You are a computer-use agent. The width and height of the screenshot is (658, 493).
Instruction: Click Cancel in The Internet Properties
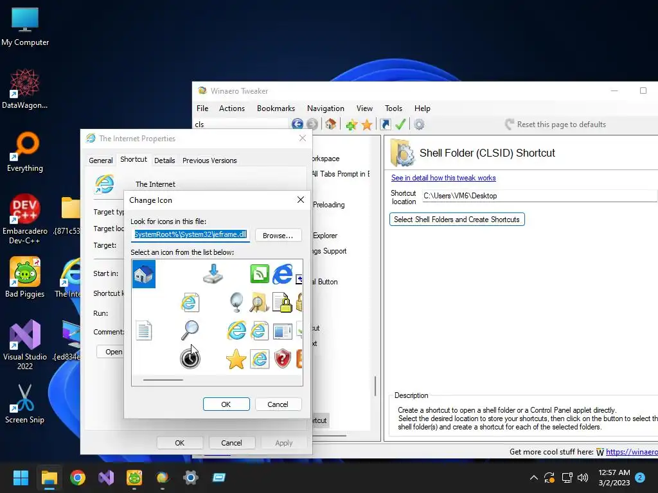pyautogui.click(x=231, y=443)
